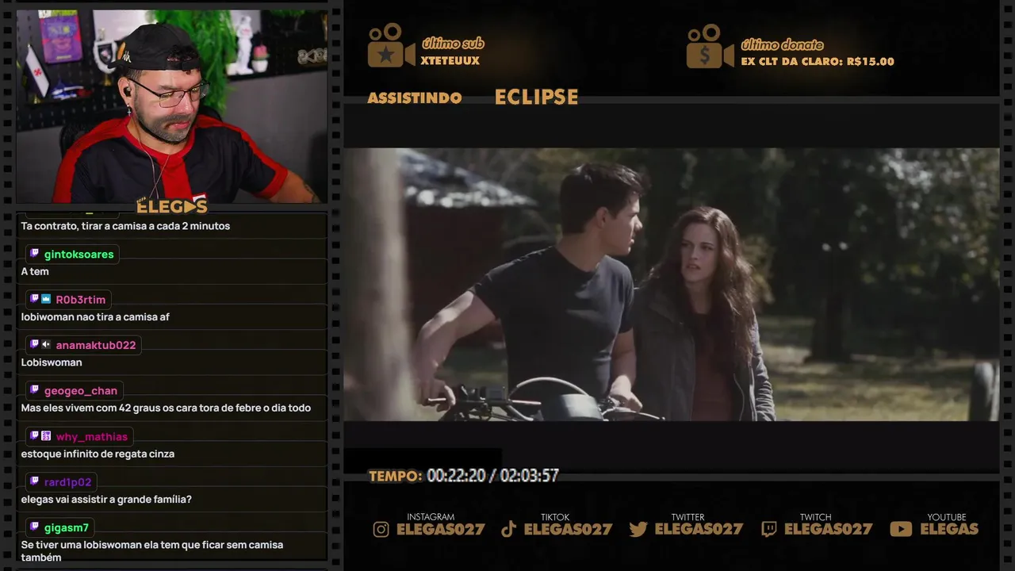Click message 'elegas vai assistir a grande família?'
The width and height of the screenshot is (1015, 571).
(106, 500)
